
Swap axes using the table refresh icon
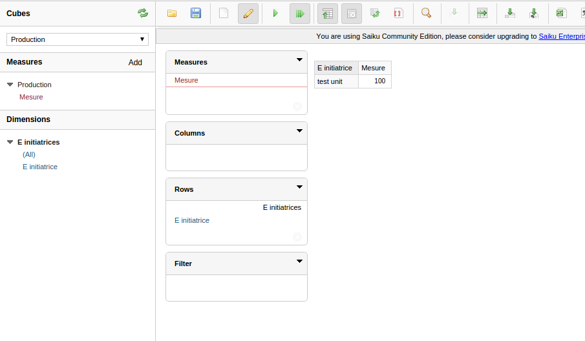click(375, 14)
